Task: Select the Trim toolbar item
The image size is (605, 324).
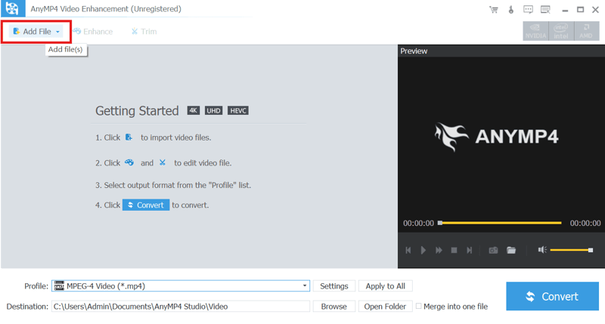Action: coord(144,32)
